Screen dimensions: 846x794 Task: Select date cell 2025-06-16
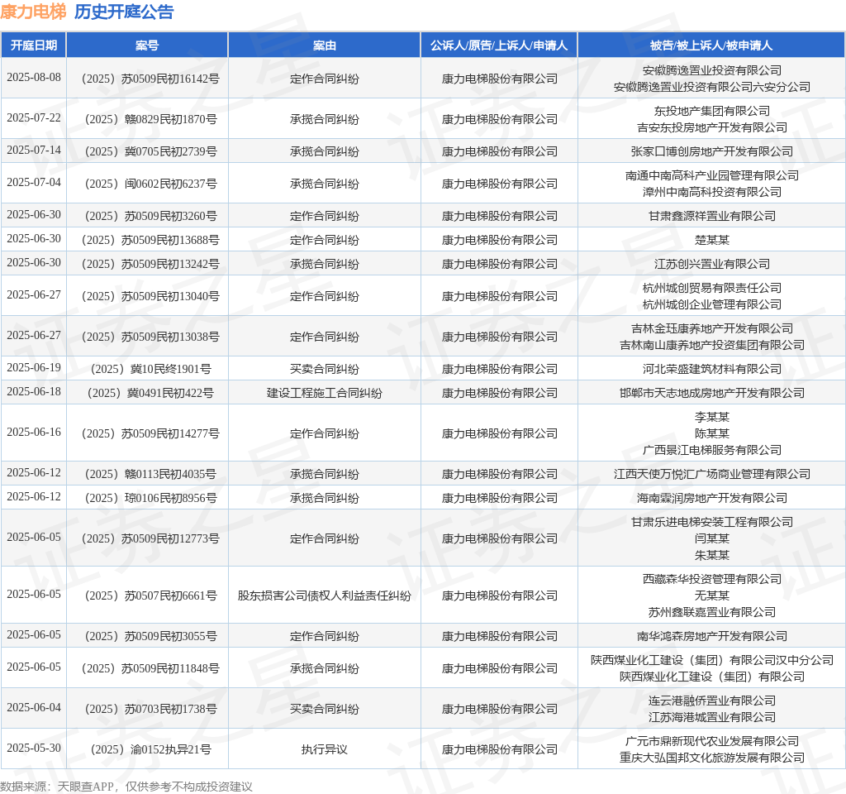tap(33, 432)
